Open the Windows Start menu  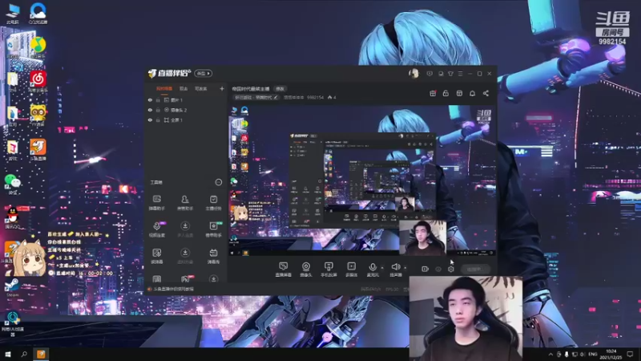(7, 355)
